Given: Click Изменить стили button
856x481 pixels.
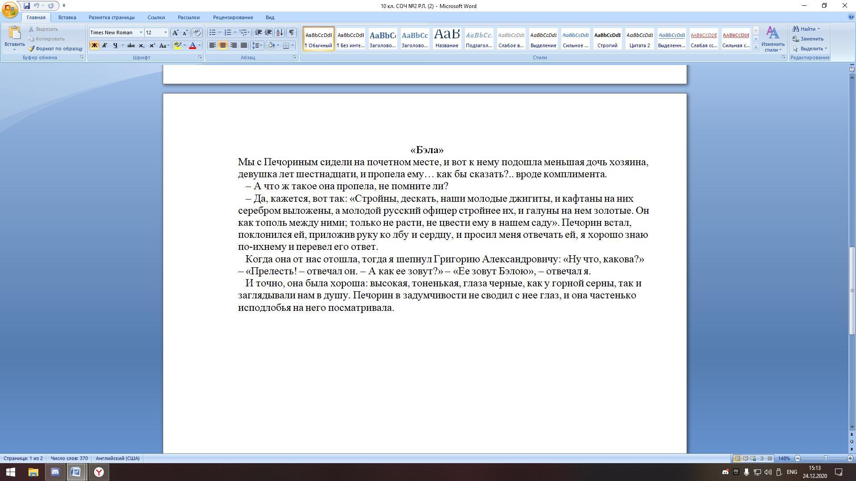Looking at the screenshot, I should point(773,39).
